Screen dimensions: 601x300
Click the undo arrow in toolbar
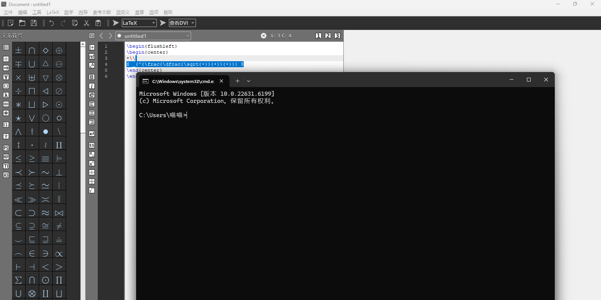(52, 23)
